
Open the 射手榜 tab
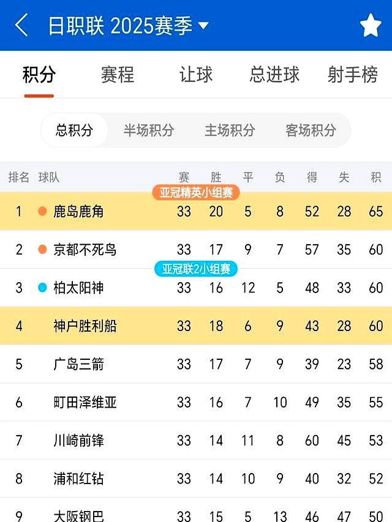tap(352, 75)
